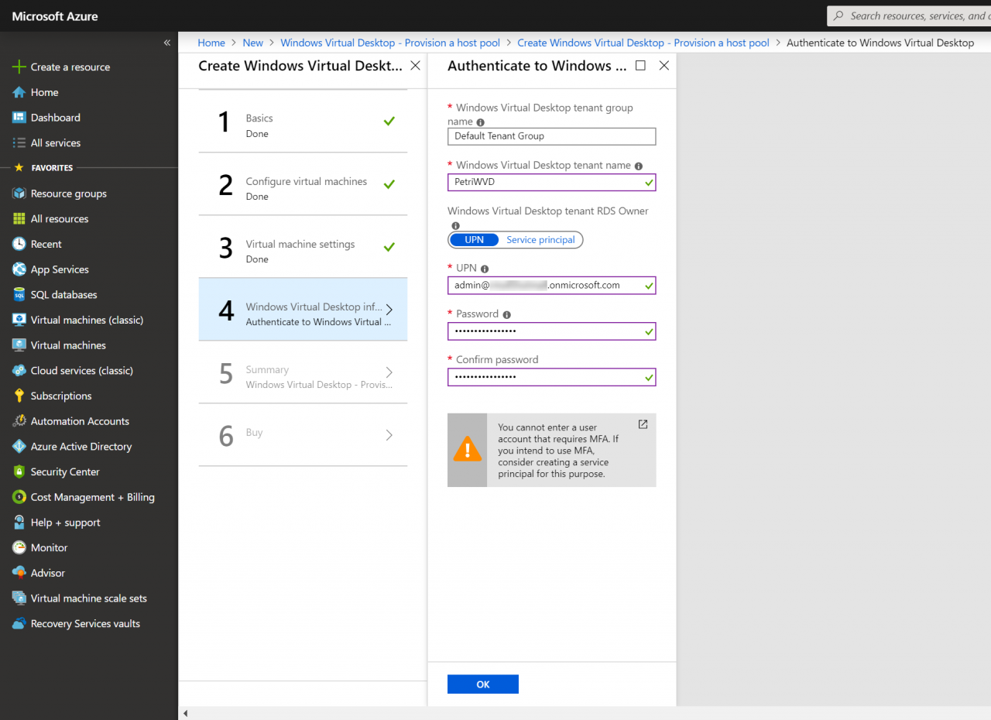The image size is (991, 720).
Task: Open Recovery Services vaults icon
Action: 19,624
